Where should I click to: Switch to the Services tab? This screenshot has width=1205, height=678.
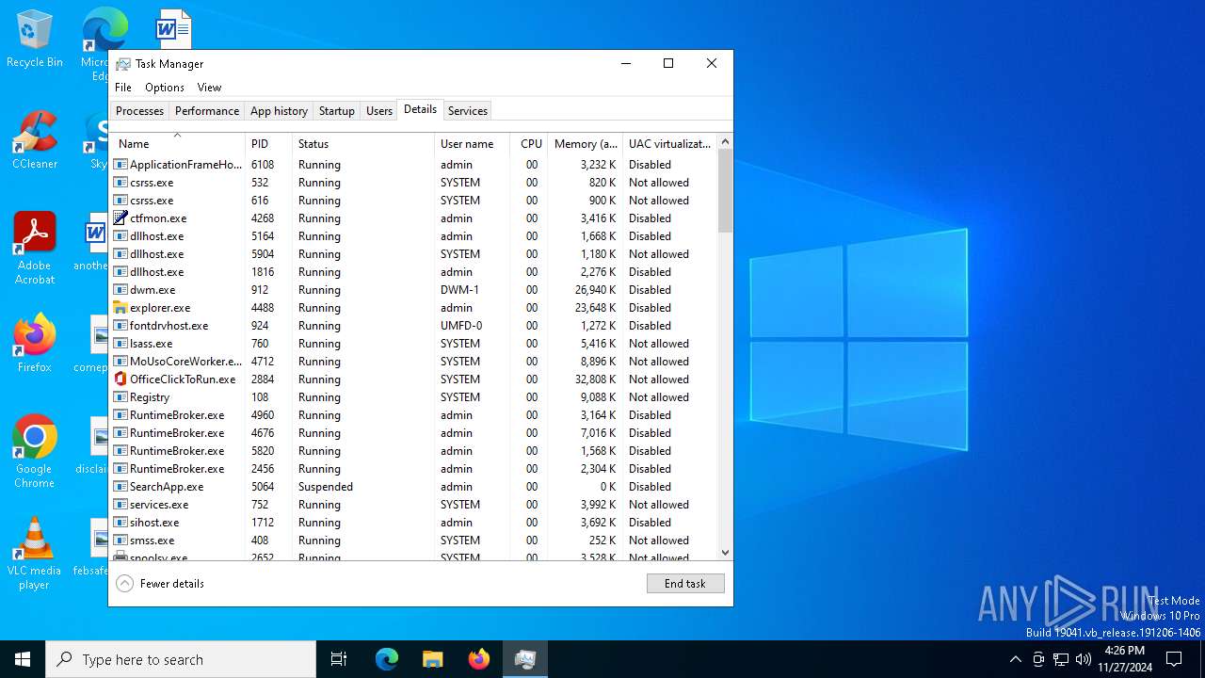coord(468,111)
